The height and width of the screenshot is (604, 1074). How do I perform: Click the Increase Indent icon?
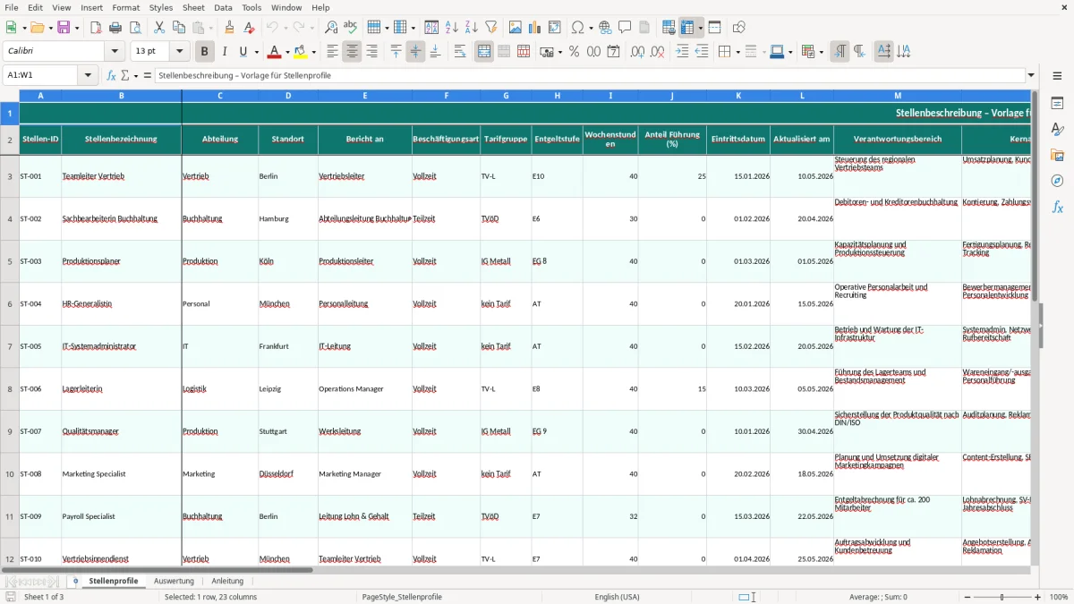point(682,52)
